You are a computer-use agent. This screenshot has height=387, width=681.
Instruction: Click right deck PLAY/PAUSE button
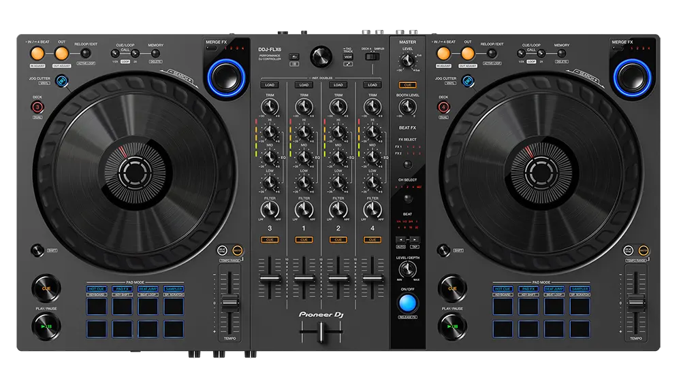[x=452, y=326]
